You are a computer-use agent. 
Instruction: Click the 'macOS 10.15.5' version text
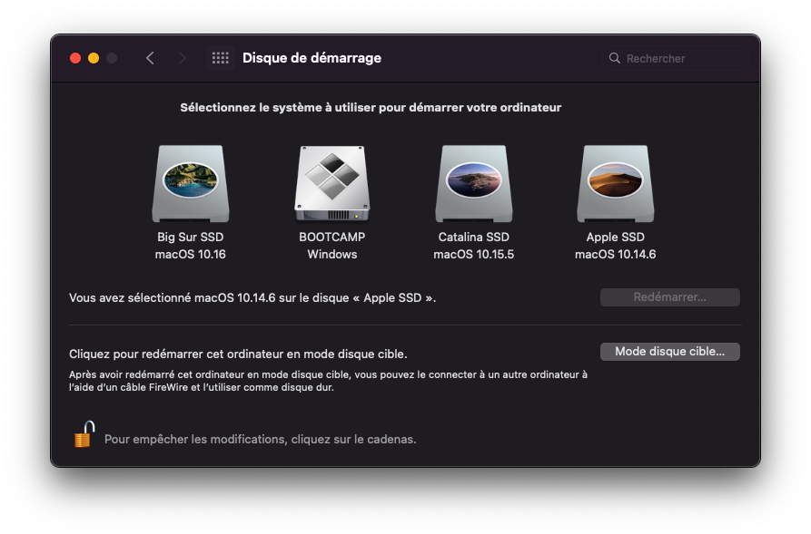coord(474,254)
